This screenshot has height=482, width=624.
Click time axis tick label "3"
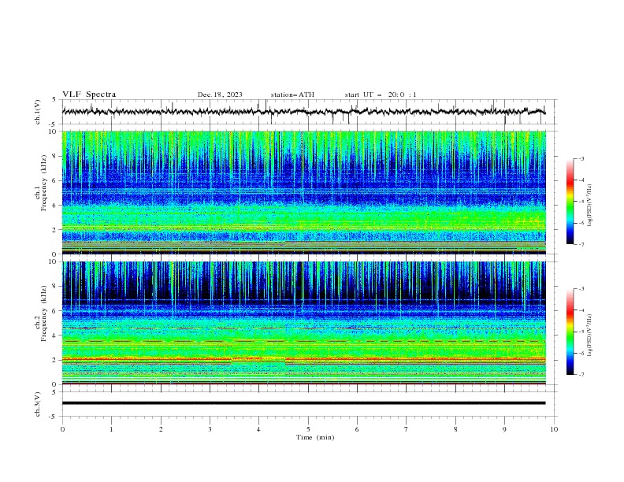click(210, 429)
